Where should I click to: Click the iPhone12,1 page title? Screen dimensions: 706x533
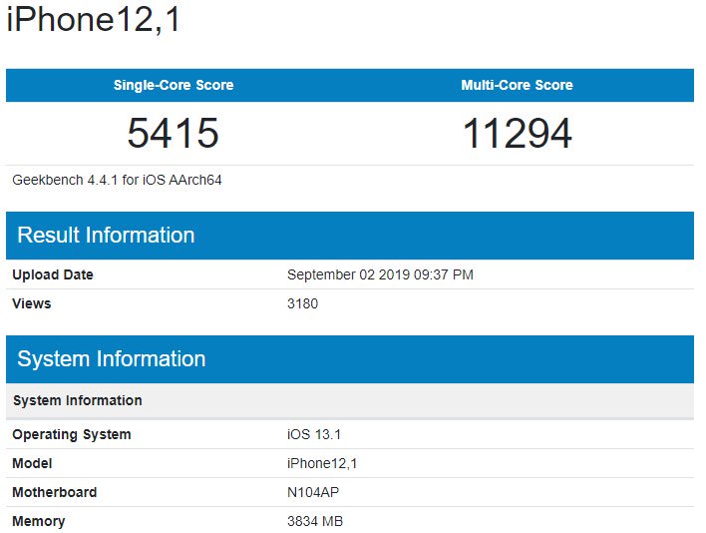94,20
